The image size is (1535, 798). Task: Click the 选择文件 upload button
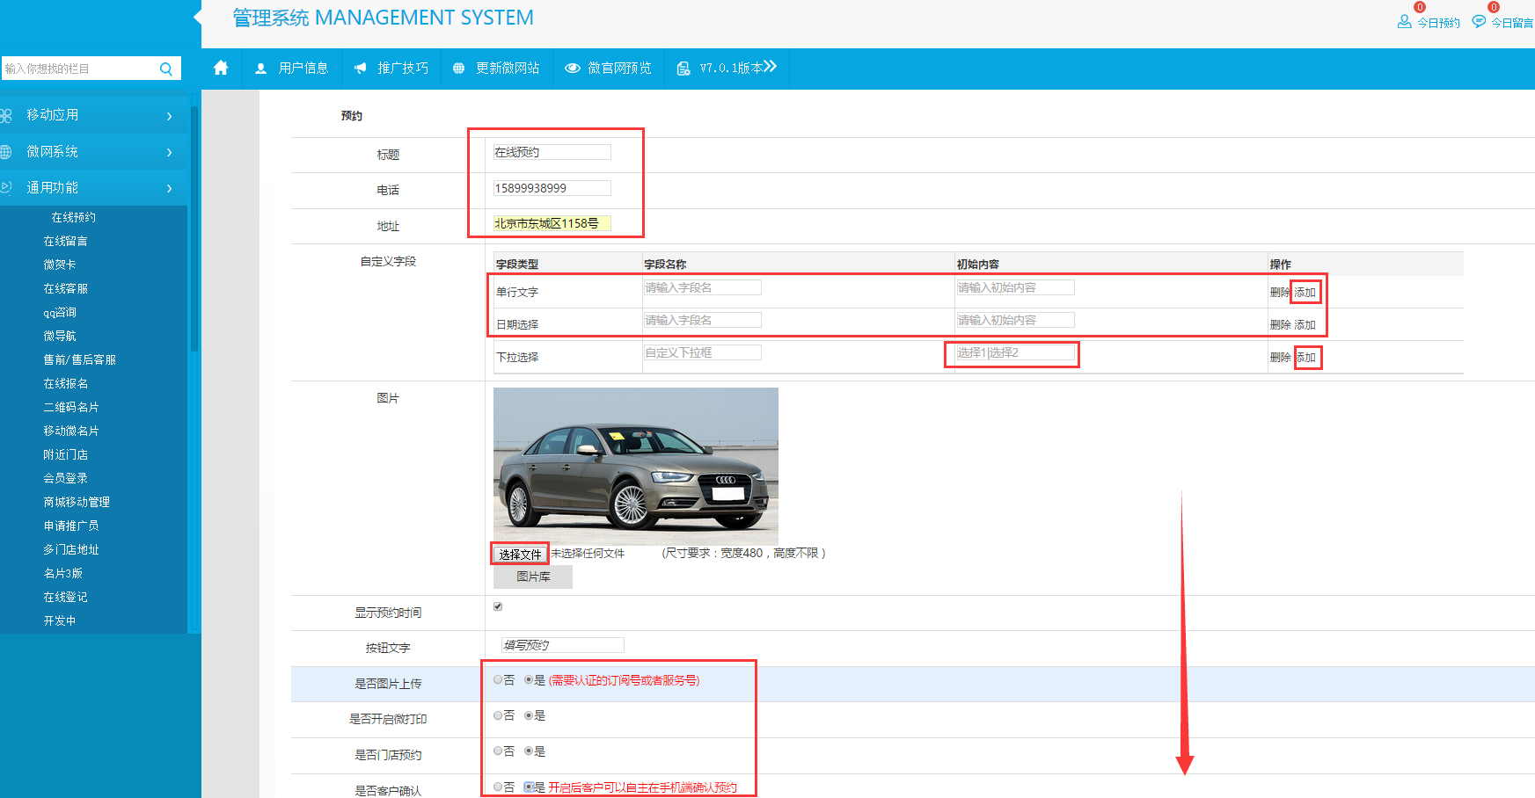[520, 554]
